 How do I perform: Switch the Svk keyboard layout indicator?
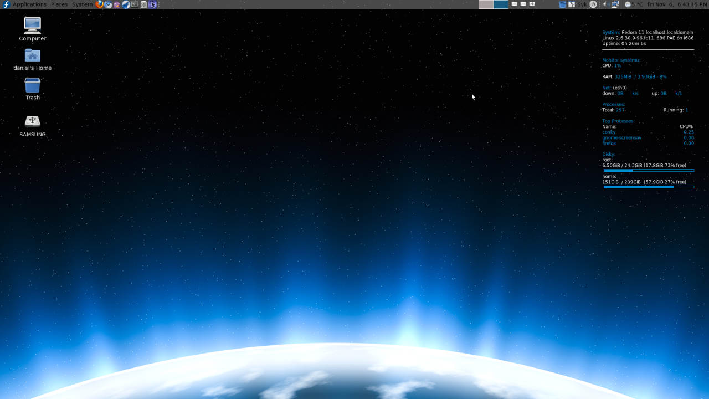tap(582, 4)
